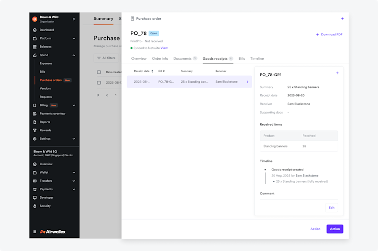Click the plus icon on PO_78-GR1 card
Image resolution: width=378 pixels, height=251 pixels.
(337, 73)
